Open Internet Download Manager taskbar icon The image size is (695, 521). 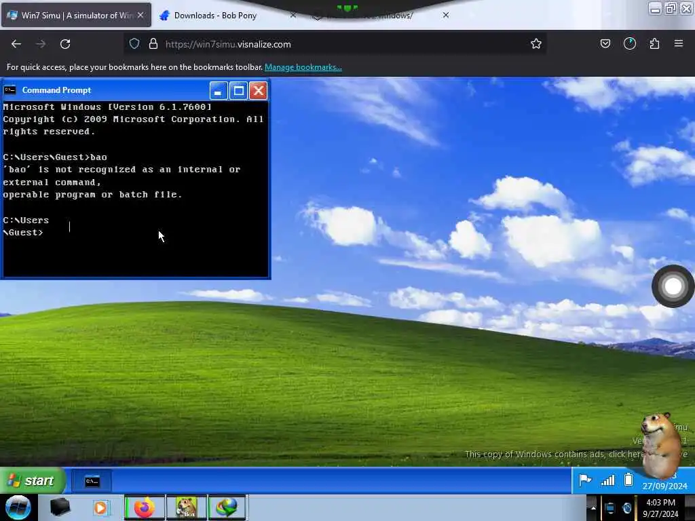pyautogui.click(x=227, y=507)
